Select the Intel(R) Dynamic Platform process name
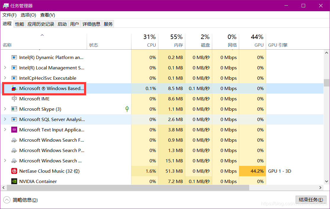This screenshot has width=330, height=209. [x=51, y=58]
